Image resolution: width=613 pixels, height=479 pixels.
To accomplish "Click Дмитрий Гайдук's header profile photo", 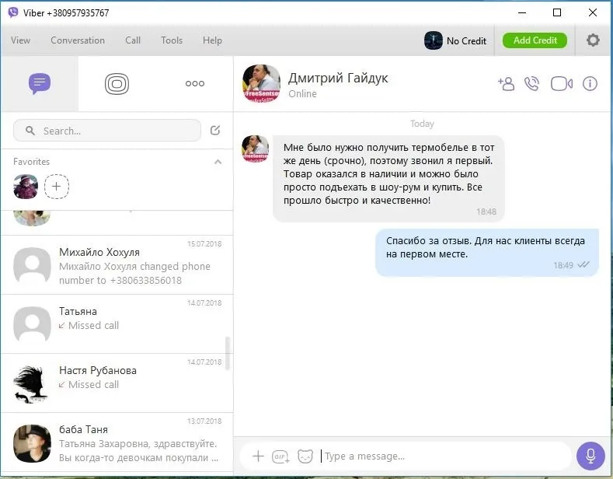I will [x=261, y=83].
